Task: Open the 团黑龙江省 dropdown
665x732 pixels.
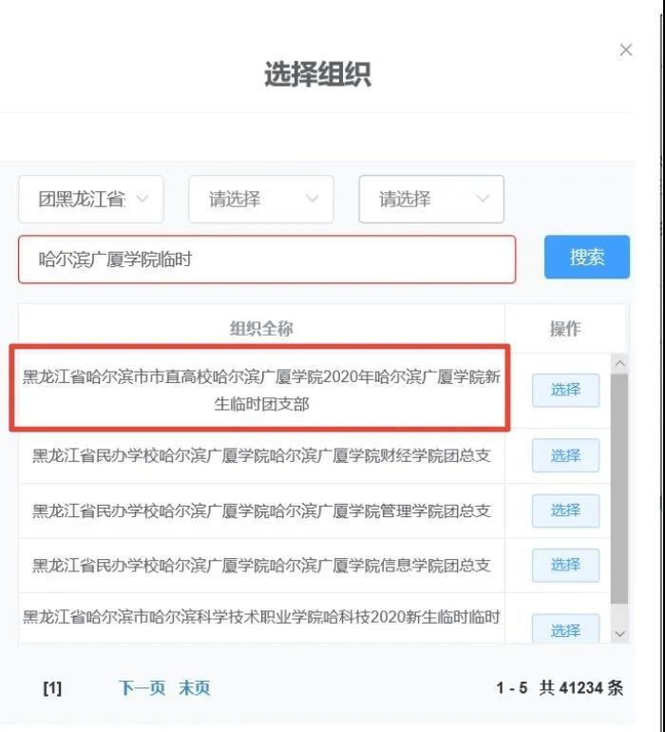Action: tap(91, 200)
